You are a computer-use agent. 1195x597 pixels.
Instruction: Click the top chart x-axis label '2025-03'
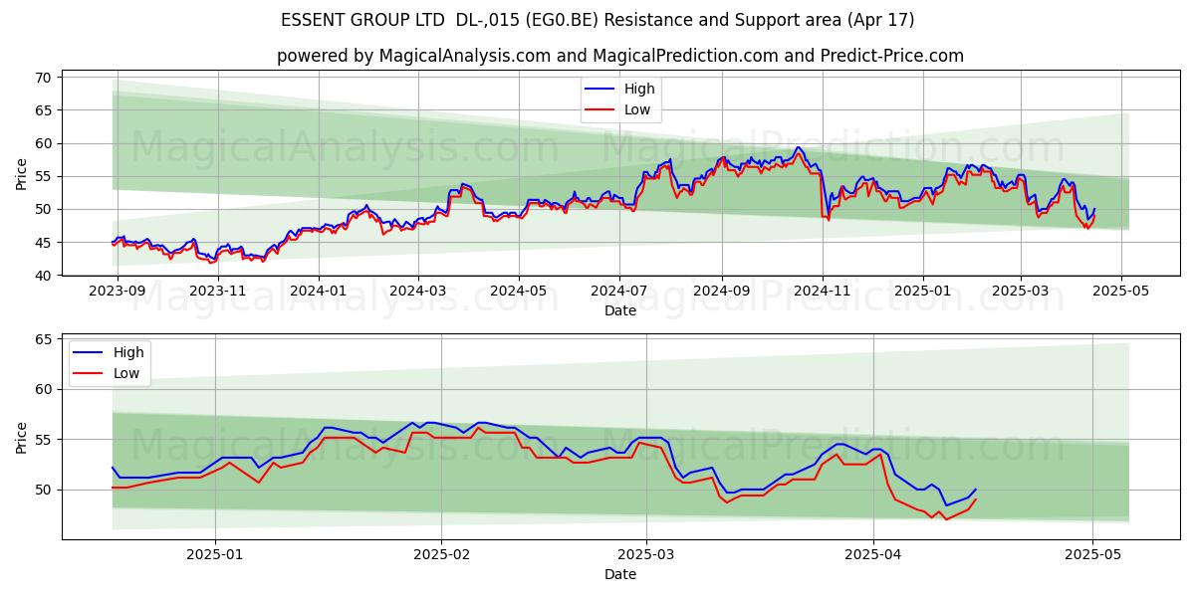pyautogui.click(x=1020, y=292)
